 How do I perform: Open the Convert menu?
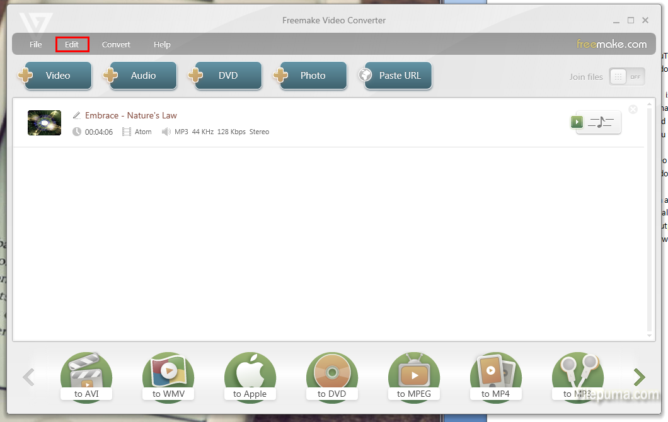point(116,44)
